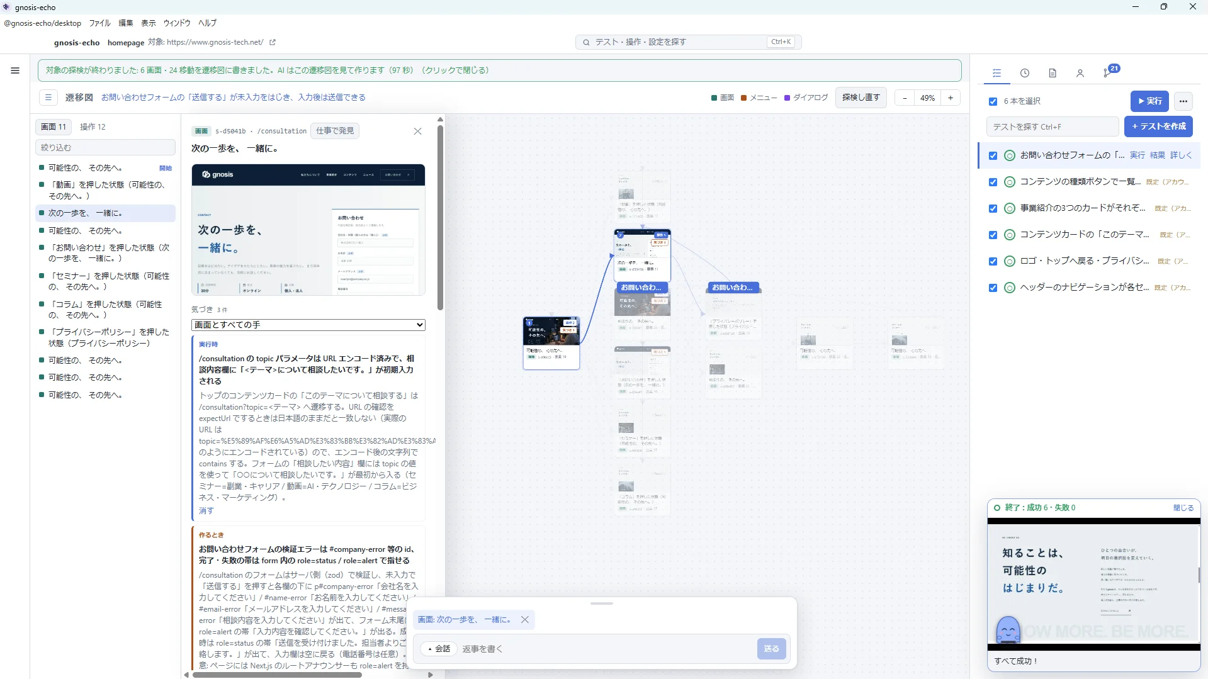Image resolution: width=1208 pixels, height=679 pixels.
Task: Open the 表示 menu
Action: [x=149, y=23]
